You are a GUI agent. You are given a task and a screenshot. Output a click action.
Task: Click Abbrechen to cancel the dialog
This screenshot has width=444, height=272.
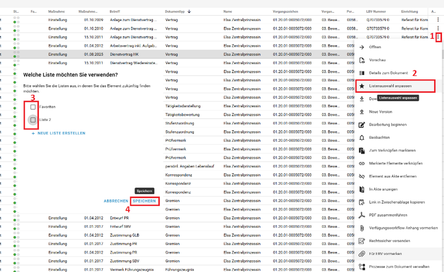116,201
